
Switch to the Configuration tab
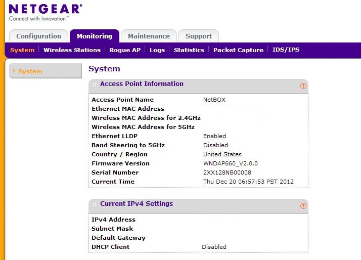38,36
